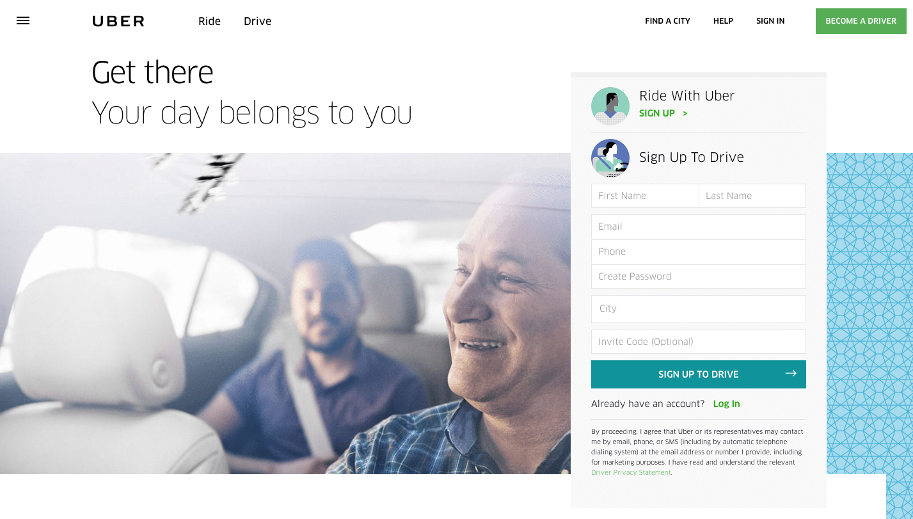Select the Email input field

click(699, 227)
